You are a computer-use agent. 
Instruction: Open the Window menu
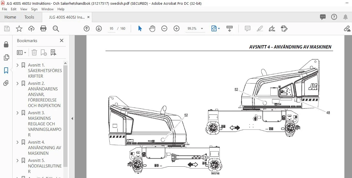47,9
